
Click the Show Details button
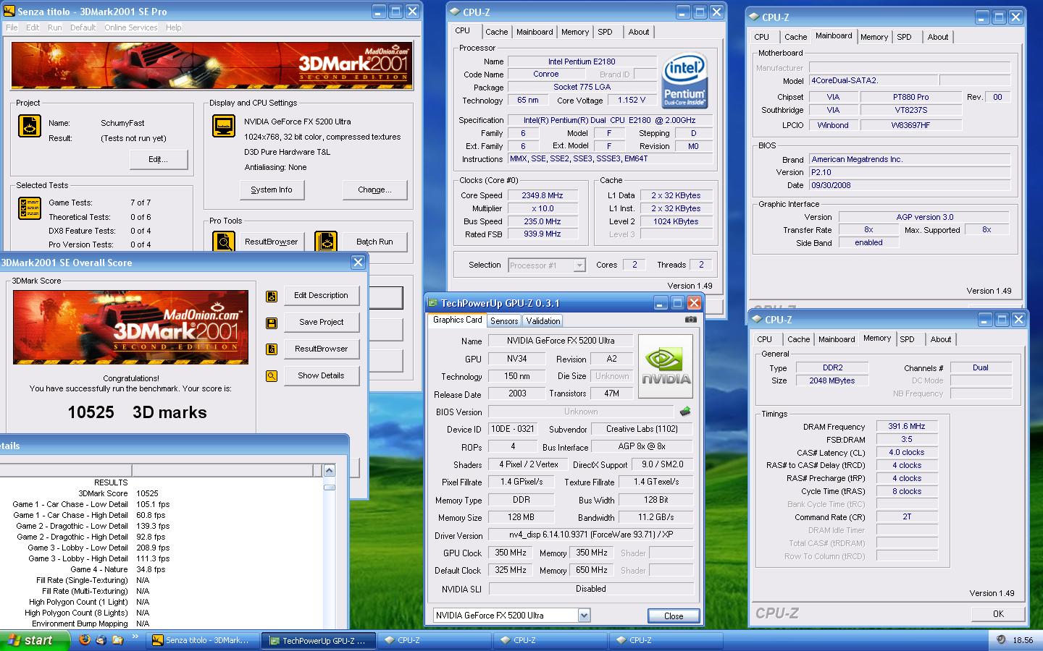tap(321, 375)
